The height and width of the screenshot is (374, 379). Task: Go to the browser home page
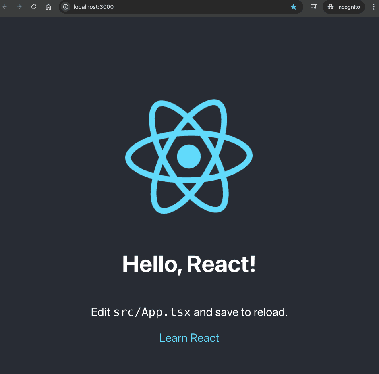click(x=48, y=7)
